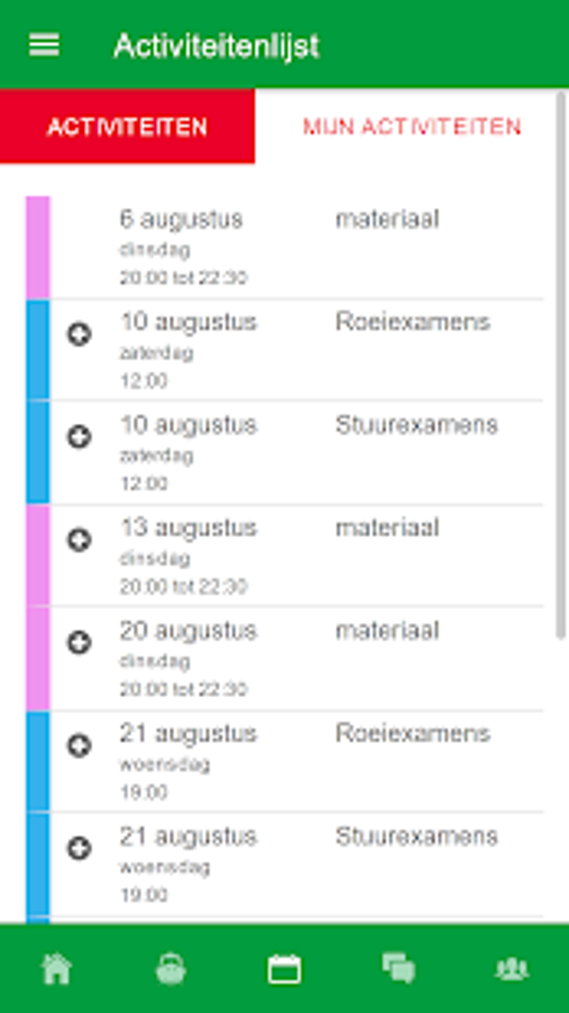Screen dimensions: 569x1013
Task: Open the 6 augustus materiaal activity
Action: [279, 246]
